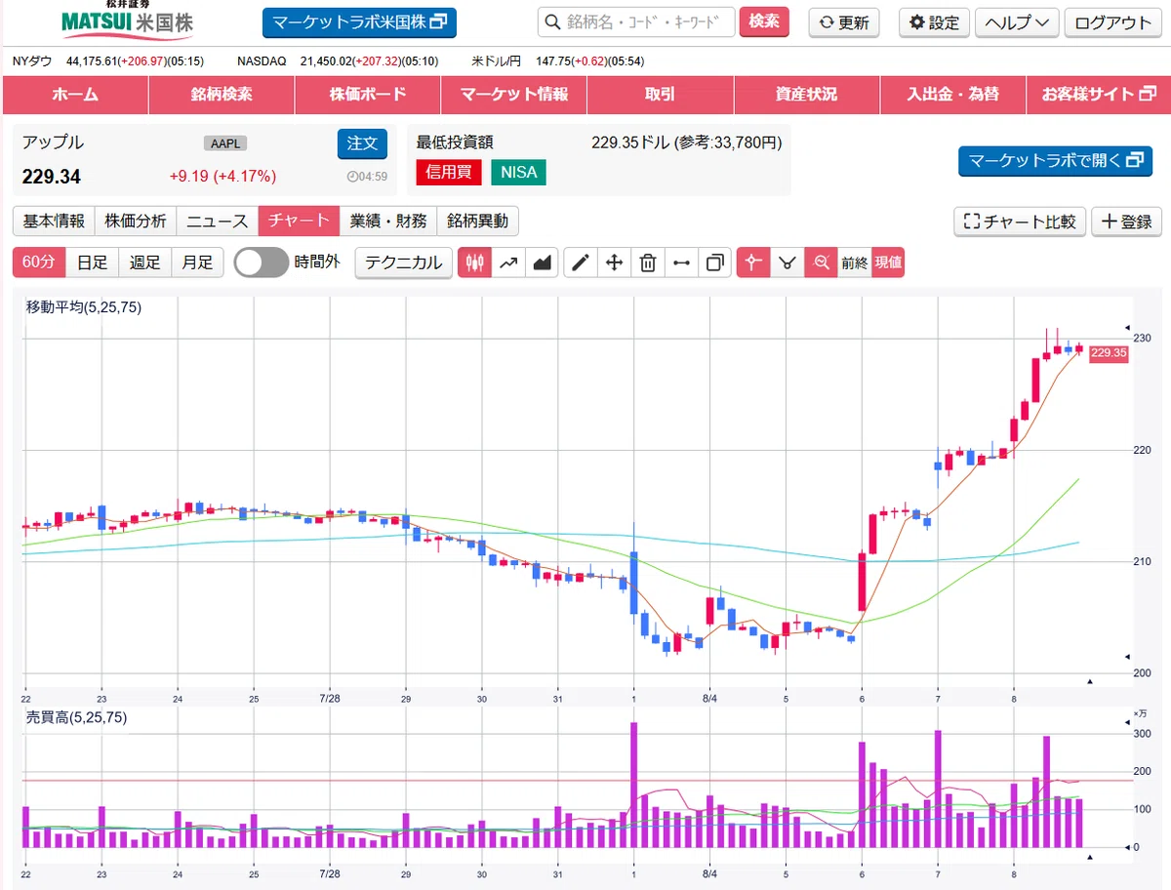The width and height of the screenshot is (1171, 890).
Task: Open the テクニカル indicators menu
Action: [x=404, y=263]
